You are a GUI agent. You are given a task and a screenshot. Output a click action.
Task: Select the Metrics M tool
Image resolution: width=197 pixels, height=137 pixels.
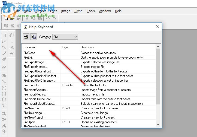12,47
